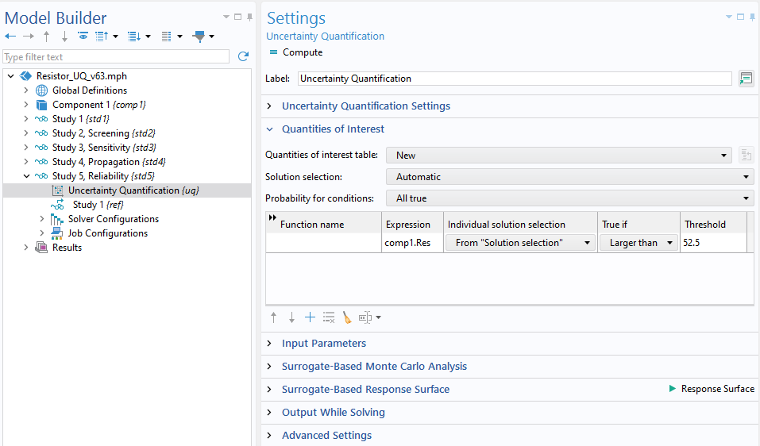Expand Study 4, Propagation tree node
This screenshot has width=760, height=446.
click(26, 162)
